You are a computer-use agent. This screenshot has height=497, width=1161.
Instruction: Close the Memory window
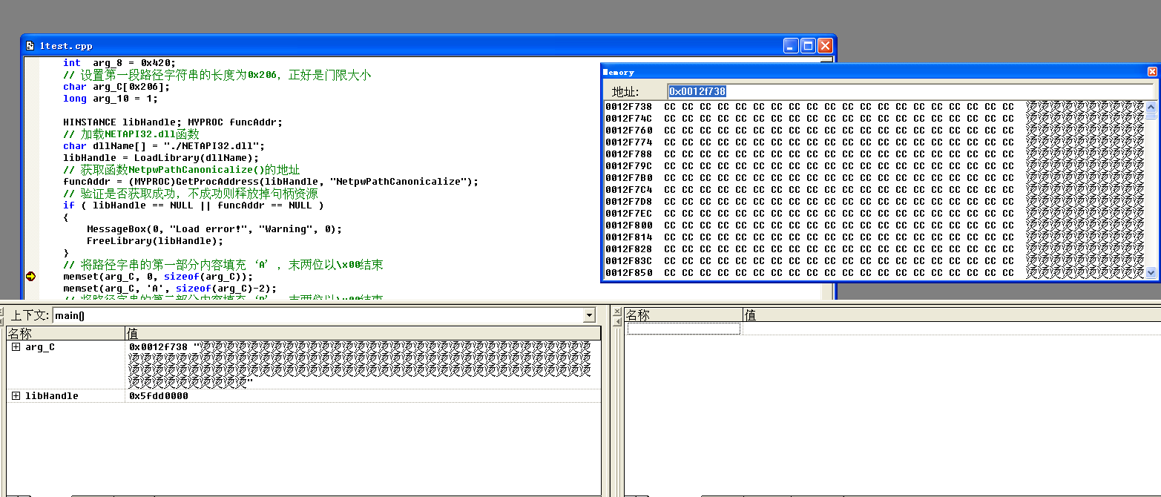point(1152,72)
